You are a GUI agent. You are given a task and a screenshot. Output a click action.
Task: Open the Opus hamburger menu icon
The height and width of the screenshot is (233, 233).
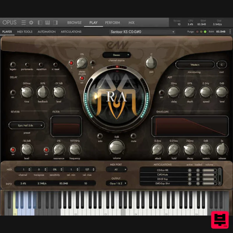click(x=23, y=22)
